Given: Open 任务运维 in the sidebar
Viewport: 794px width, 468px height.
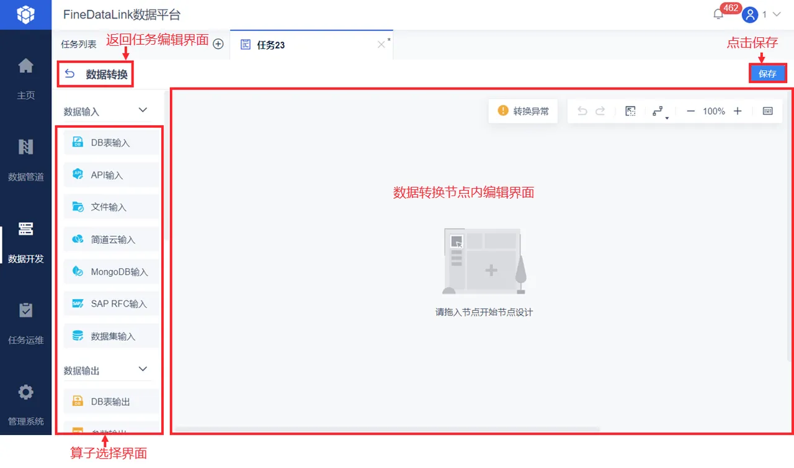Looking at the screenshot, I should click(25, 323).
